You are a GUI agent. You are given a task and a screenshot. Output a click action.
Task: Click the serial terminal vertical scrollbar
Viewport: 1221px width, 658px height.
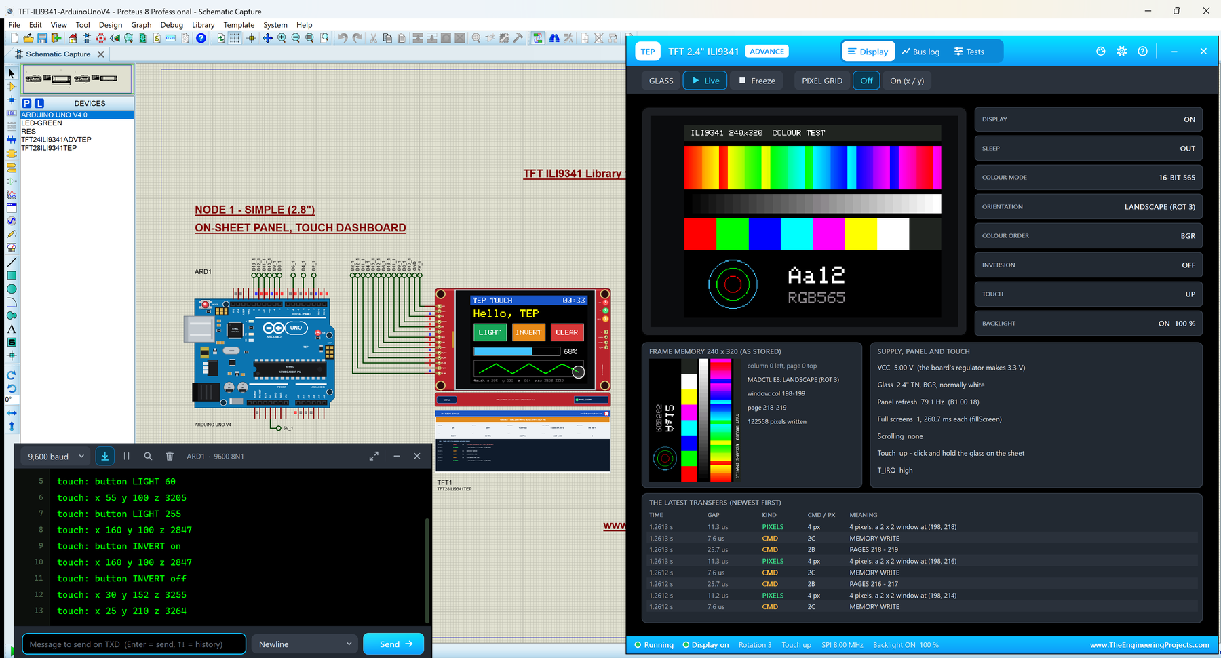tap(427, 570)
